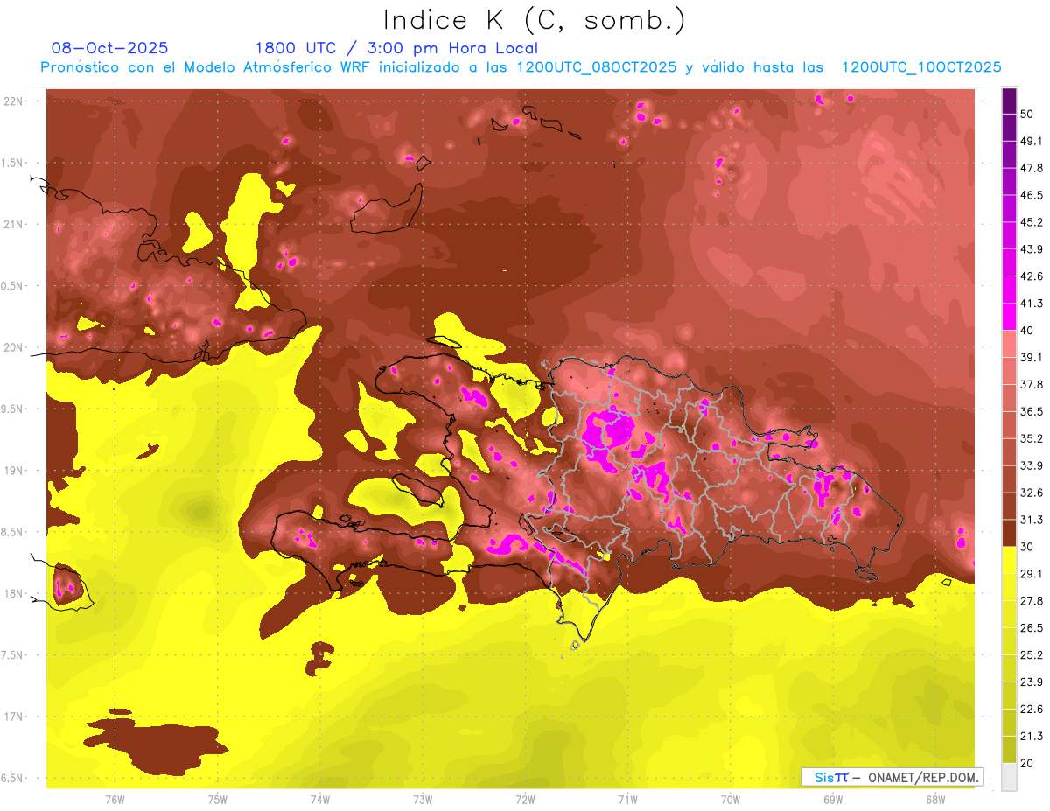Click the 76W longitude axis label
Viewport: 1050px width, 811px height.
pos(115,800)
